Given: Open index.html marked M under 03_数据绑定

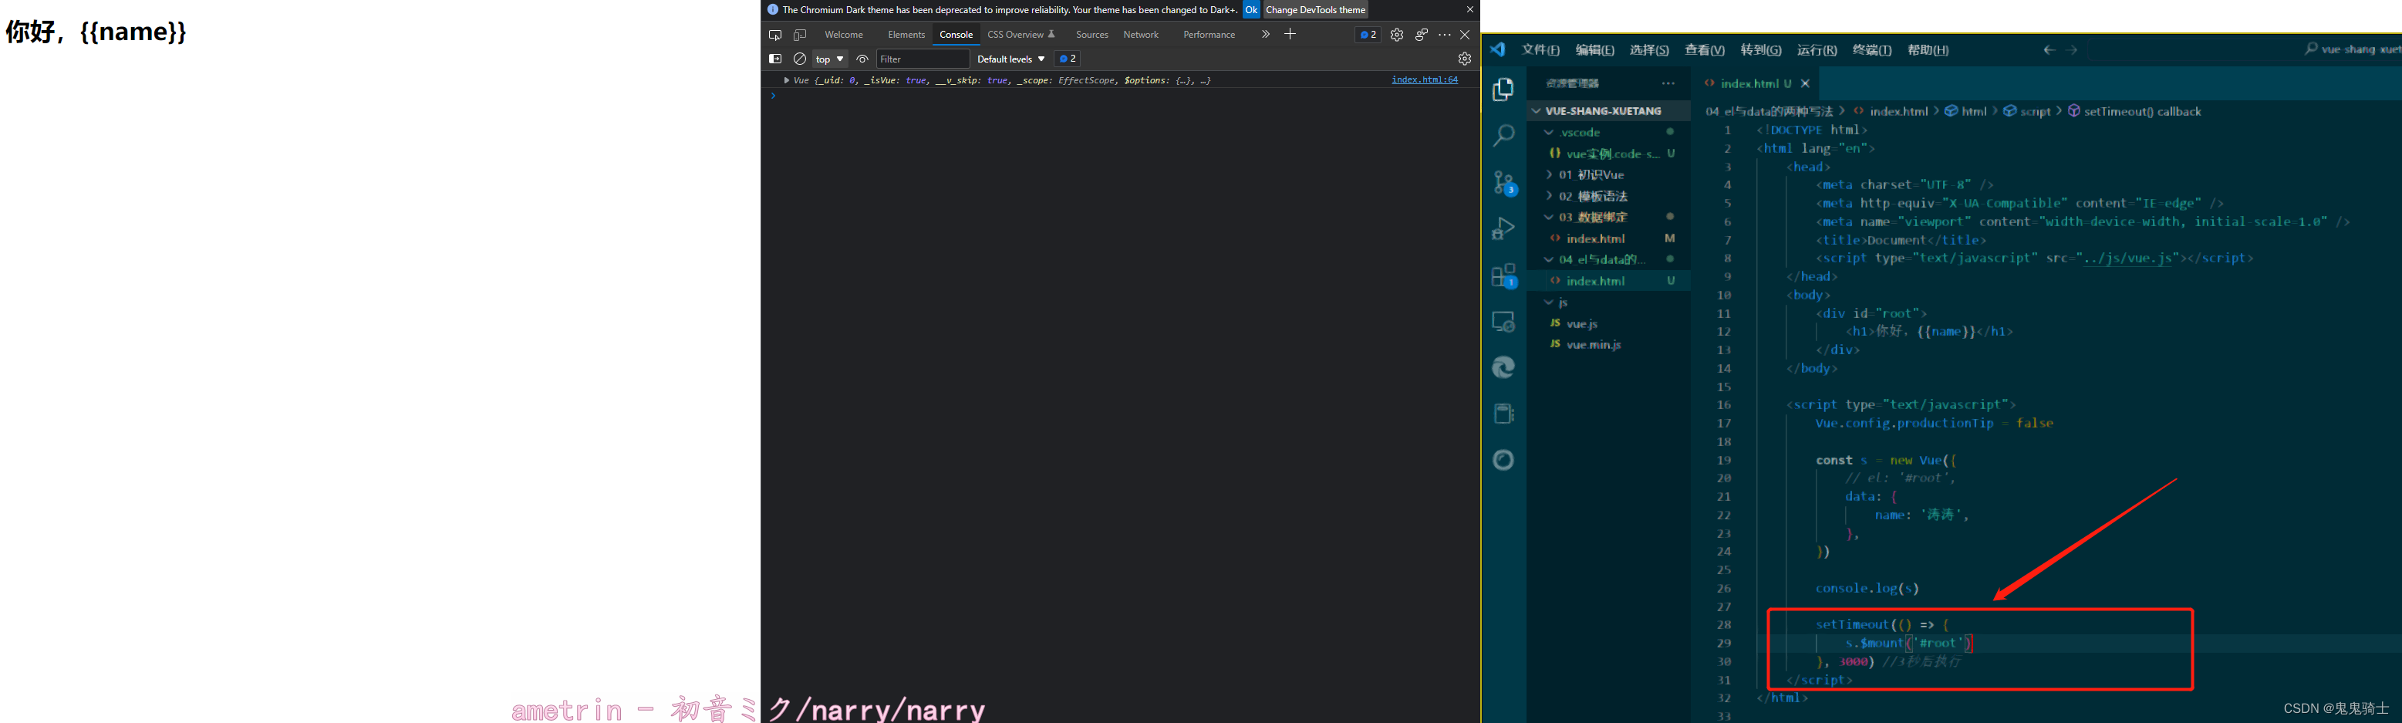Looking at the screenshot, I should pyautogui.click(x=1608, y=239).
